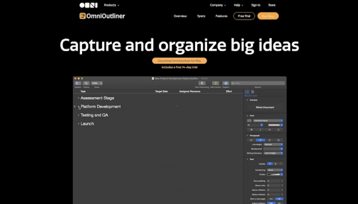Viewport: 358px width, 204px height.
Task: Click the document icon in window title
Action: click(153, 79)
